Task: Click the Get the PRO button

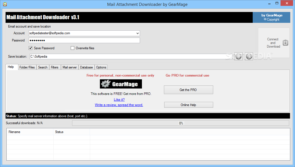Action: 188,90
